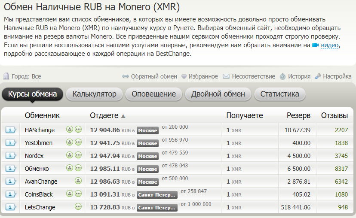This screenshot has height=218, width=356.
Task: Open Обменко reviews count 8317
Action: pos(341,169)
